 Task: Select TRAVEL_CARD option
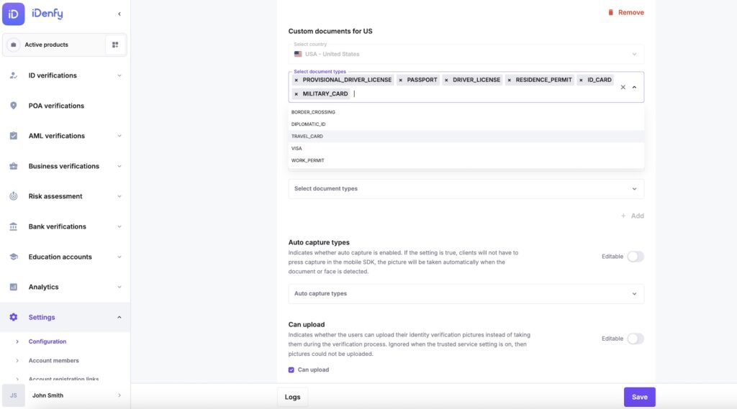point(466,136)
